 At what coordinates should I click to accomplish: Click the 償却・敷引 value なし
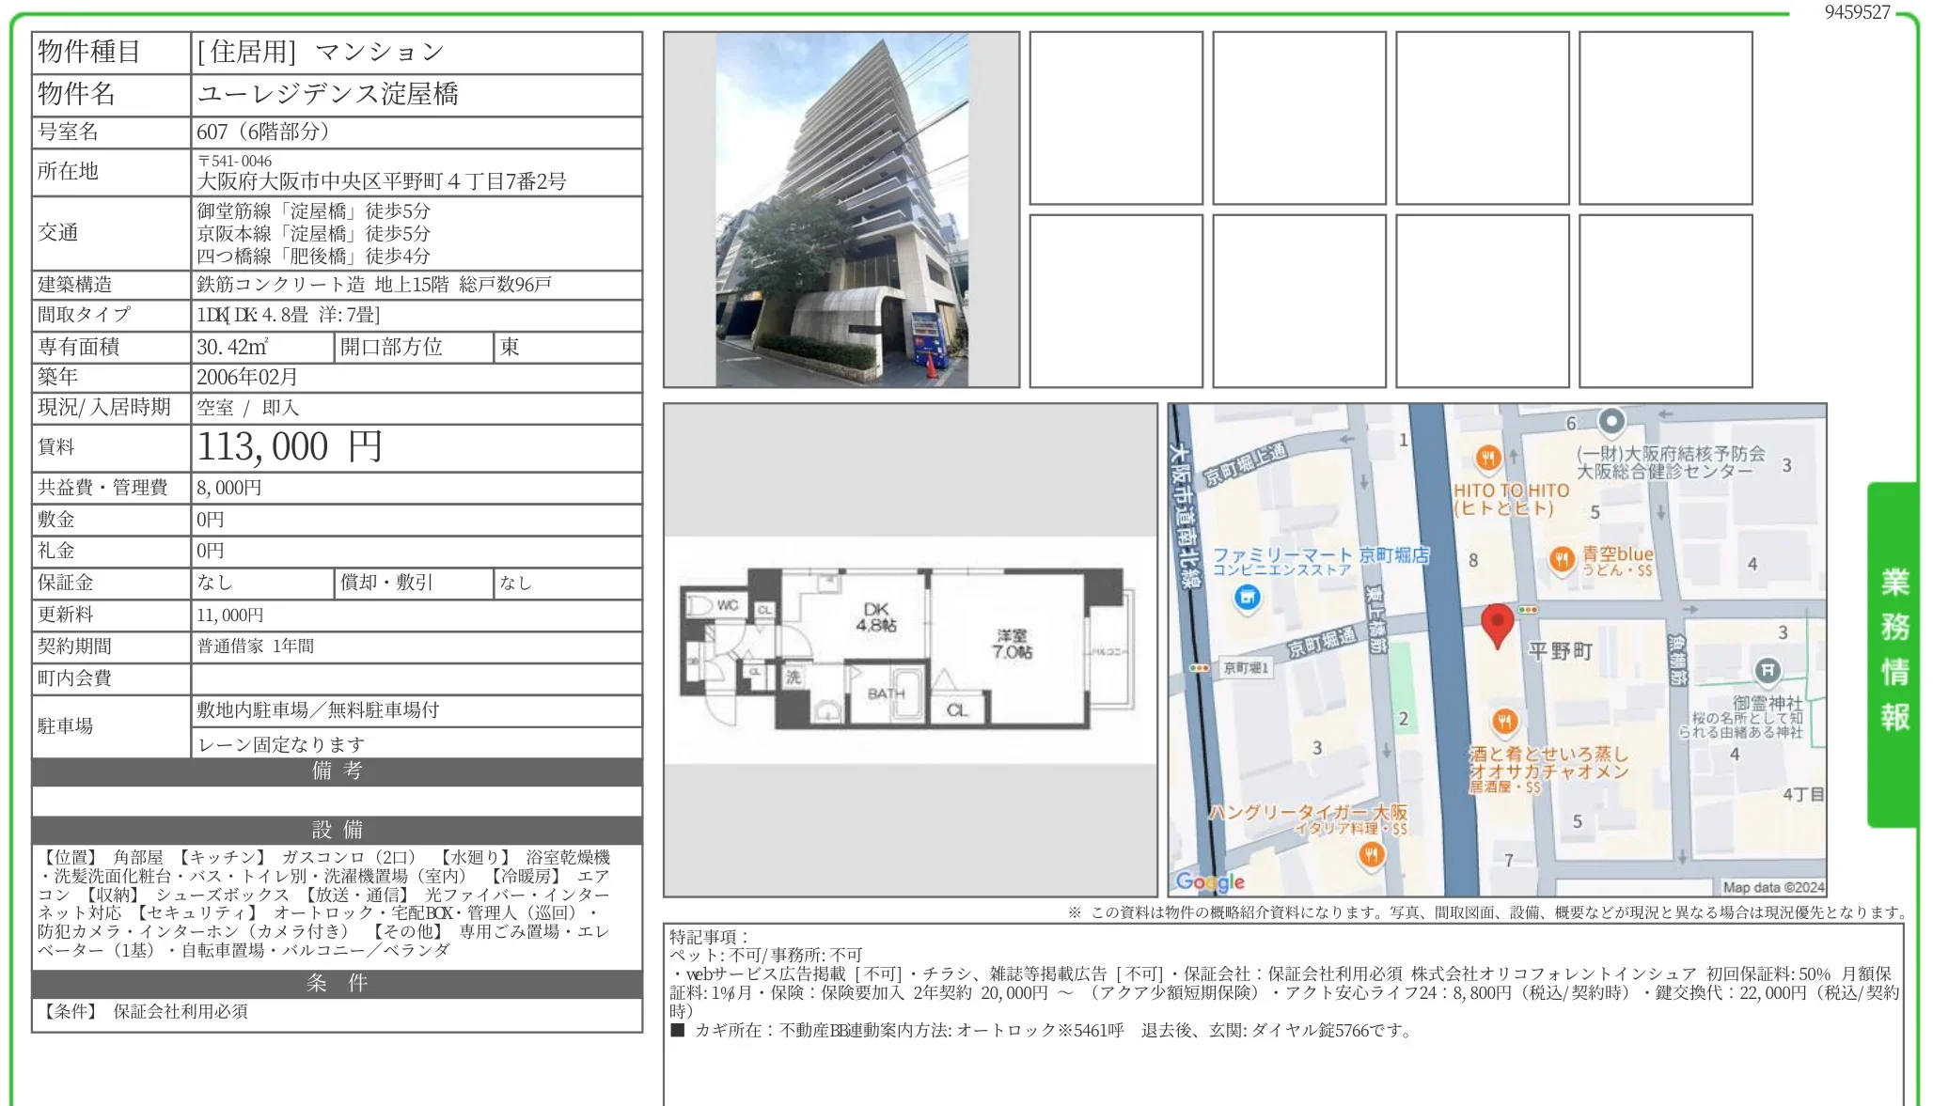click(515, 583)
